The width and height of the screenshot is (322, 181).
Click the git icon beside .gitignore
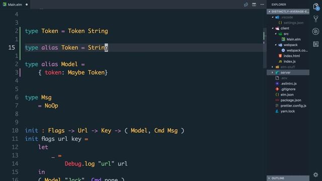(x=277, y=89)
